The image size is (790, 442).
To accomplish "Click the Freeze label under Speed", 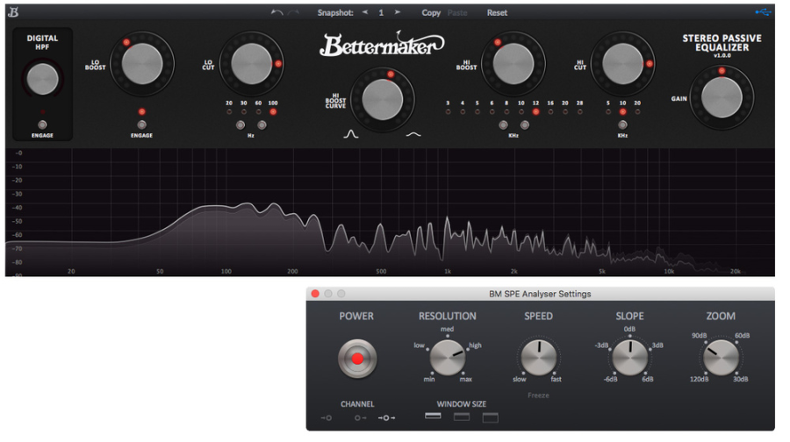I will point(538,396).
